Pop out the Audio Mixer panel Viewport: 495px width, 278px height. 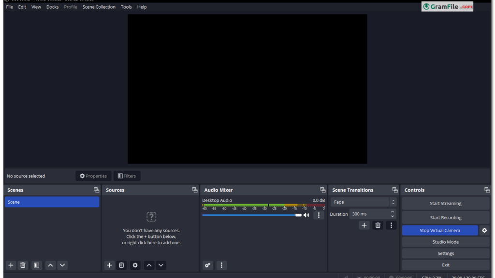click(x=322, y=190)
